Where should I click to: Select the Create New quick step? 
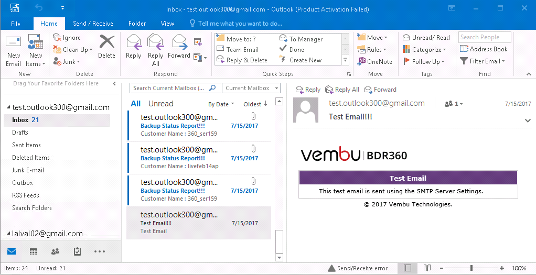coord(301,60)
